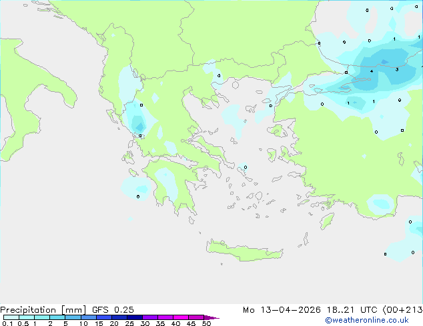Click the 'Precipitation' title text
Viewport: 423px width, 326px height.
tap(28, 310)
